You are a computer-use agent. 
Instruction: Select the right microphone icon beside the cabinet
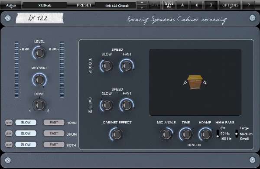point(205,82)
